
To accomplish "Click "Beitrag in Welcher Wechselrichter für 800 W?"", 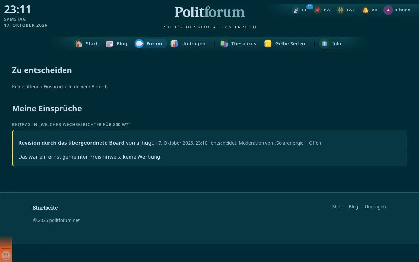I will coord(71,125).
